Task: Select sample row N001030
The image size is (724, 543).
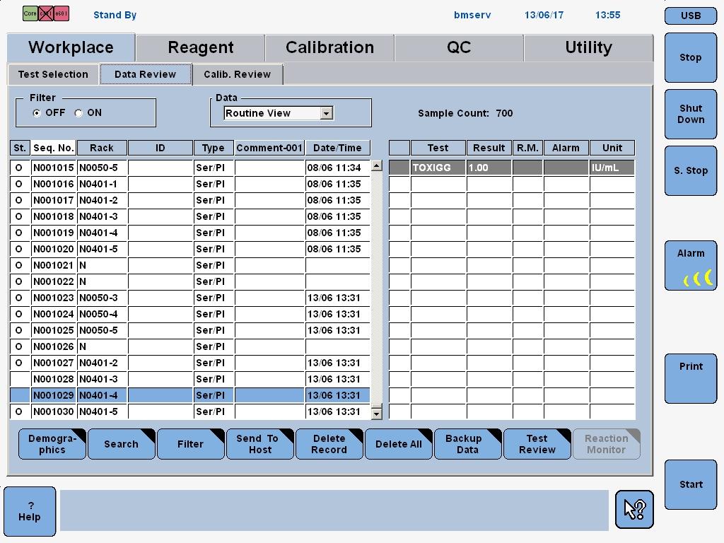Action: point(190,411)
